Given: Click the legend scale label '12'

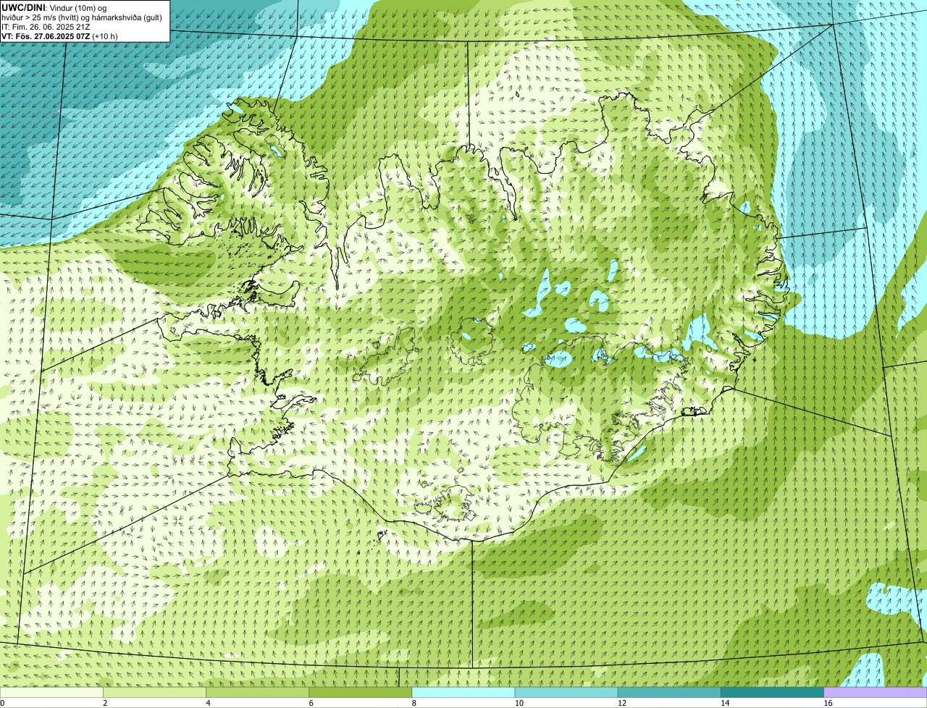Looking at the screenshot, I should tap(622, 703).
